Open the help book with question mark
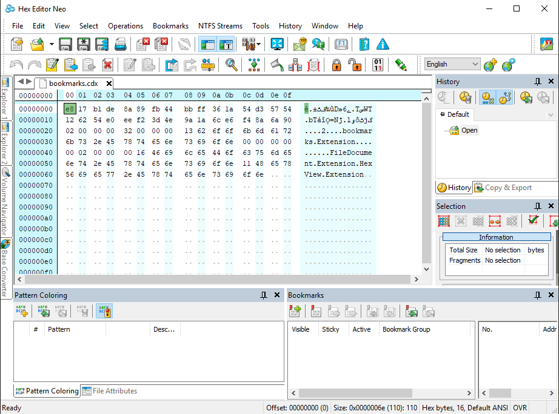This screenshot has height=414, width=559. pyautogui.click(x=364, y=44)
